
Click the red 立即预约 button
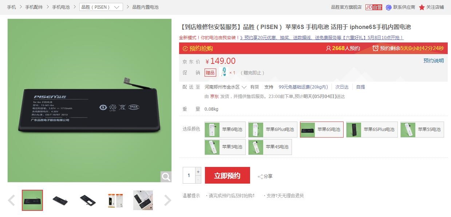(227, 175)
